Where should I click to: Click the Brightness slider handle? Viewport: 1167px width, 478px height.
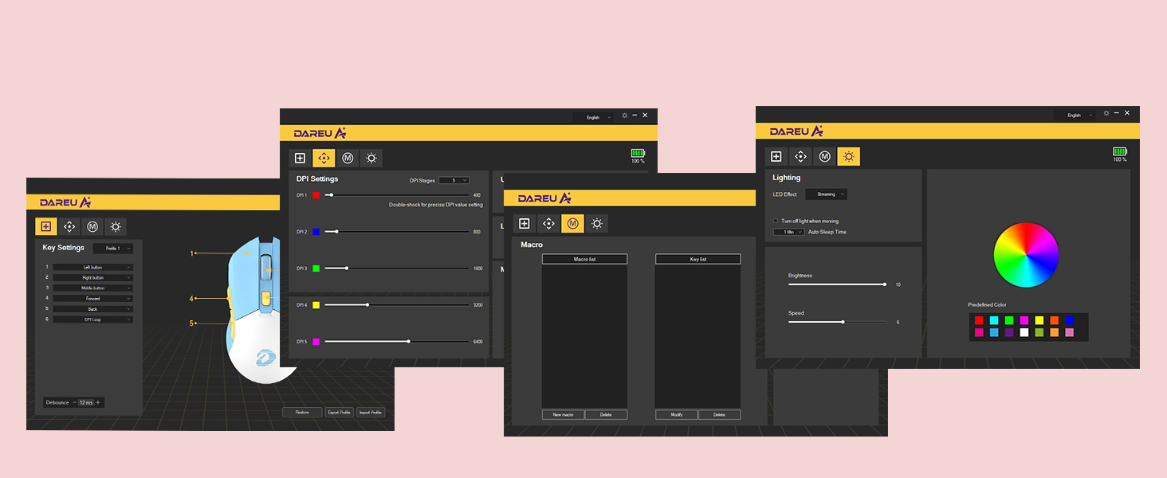[885, 284]
